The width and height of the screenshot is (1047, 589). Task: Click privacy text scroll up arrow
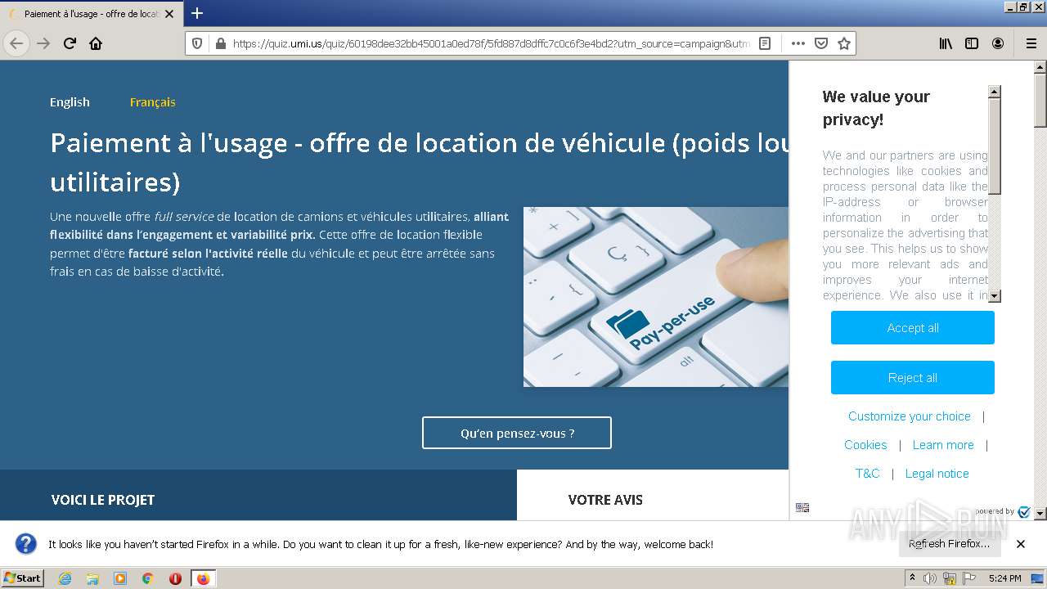[x=995, y=92]
